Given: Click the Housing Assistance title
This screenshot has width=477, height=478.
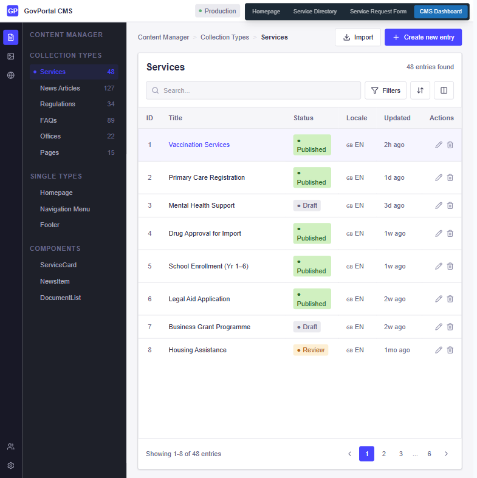Looking at the screenshot, I should (x=197, y=350).
